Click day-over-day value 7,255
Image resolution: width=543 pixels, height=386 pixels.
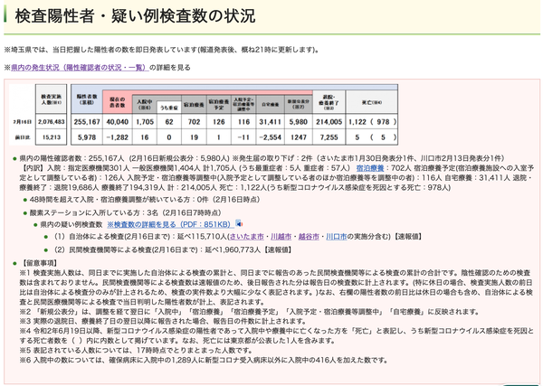tap(329, 137)
